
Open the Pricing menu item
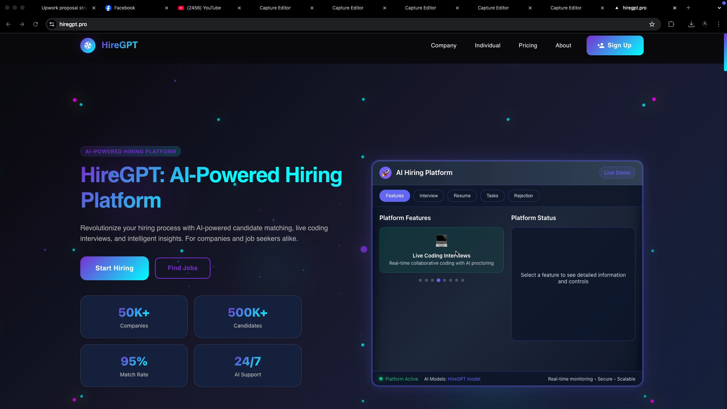(x=528, y=45)
